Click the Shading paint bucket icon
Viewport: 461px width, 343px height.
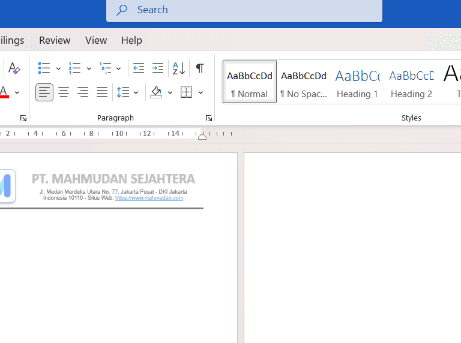[x=156, y=92]
